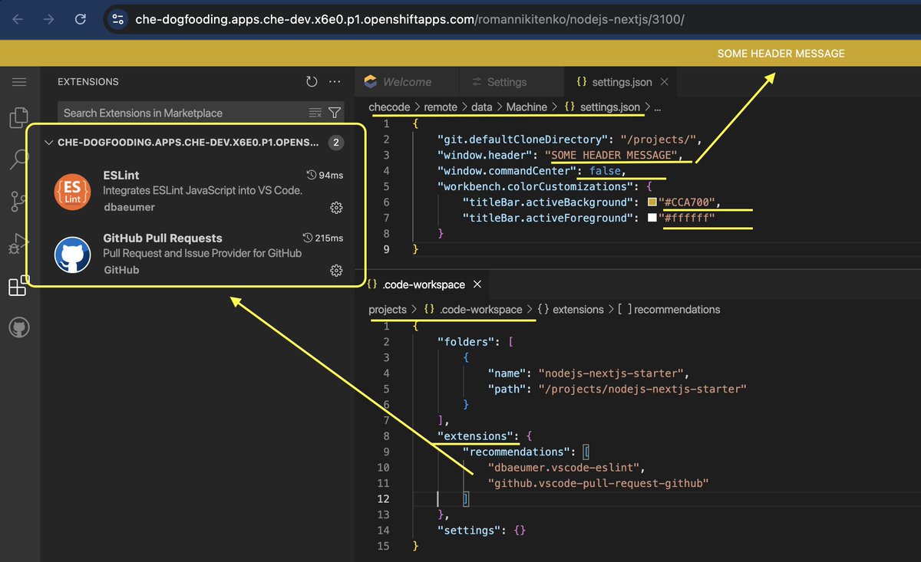Open the Explorer view in activity bar

tap(19, 117)
